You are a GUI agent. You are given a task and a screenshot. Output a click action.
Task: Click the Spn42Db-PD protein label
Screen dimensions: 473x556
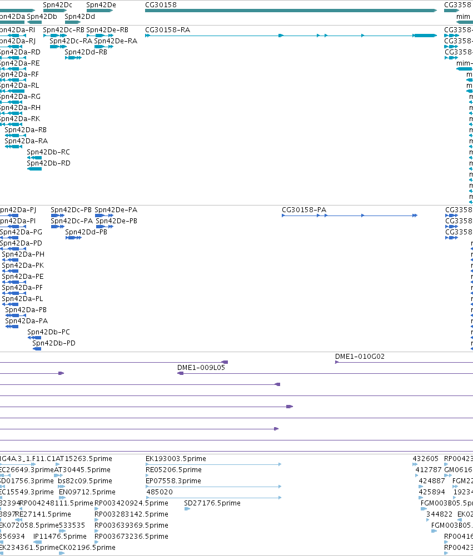54,343
